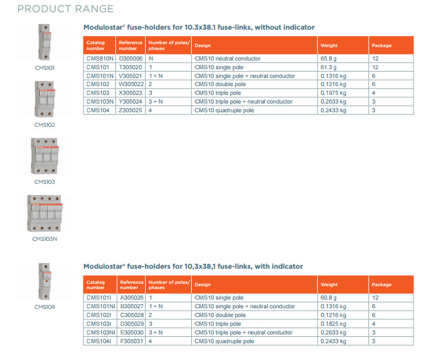Click the CMS101 image caption
The width and height of the screenshot is (423, 356).
click(45, 68)
